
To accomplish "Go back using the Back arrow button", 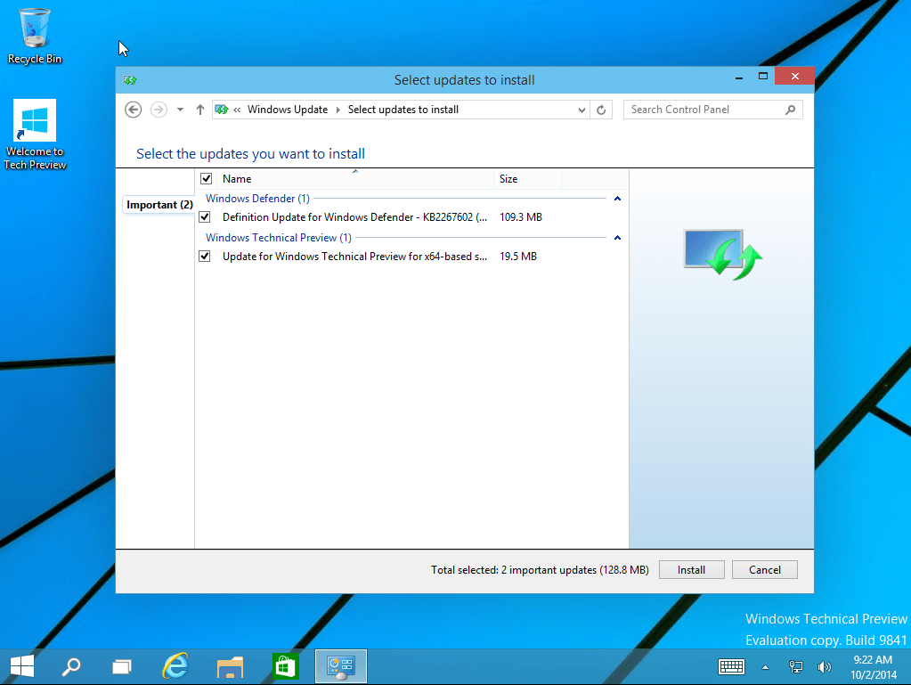I will [x=133, y=110].
